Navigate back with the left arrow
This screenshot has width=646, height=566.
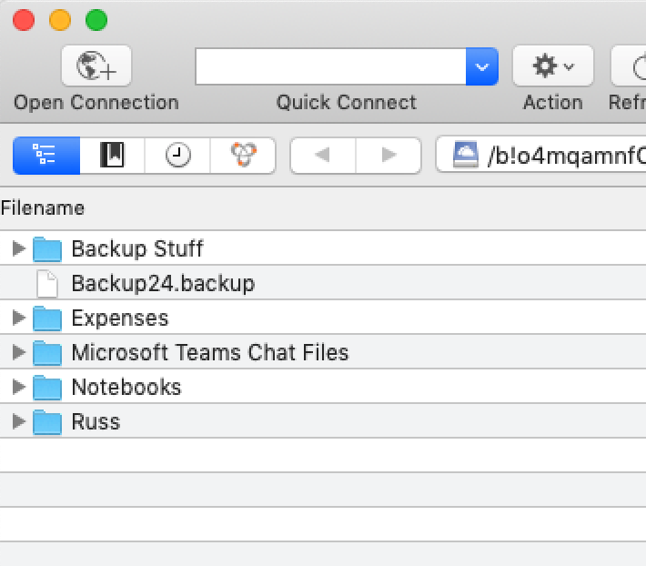click(322, 155)
